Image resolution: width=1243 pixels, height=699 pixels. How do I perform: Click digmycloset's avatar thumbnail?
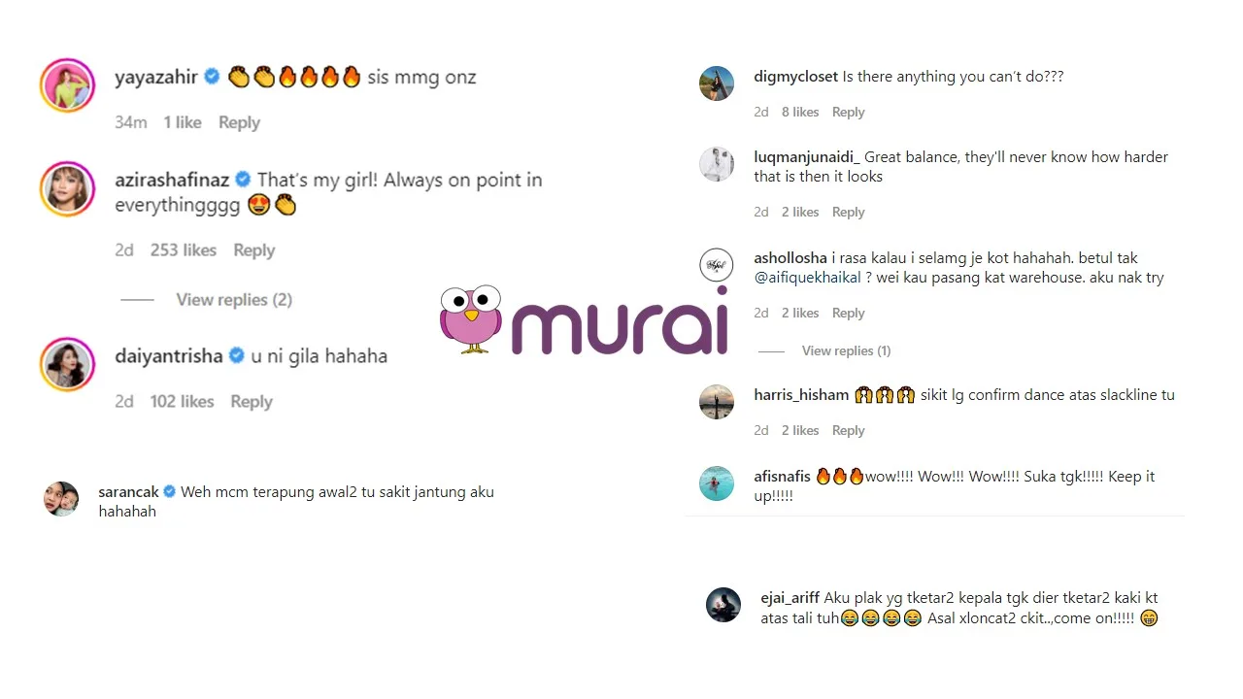point(717,83)
